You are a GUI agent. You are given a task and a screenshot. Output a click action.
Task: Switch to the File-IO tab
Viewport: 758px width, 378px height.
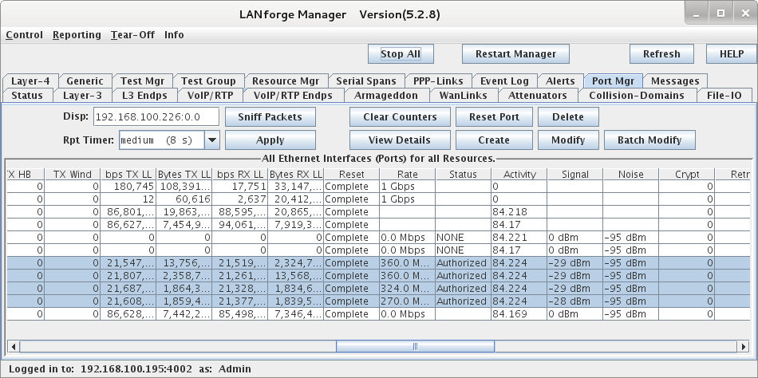pos(724,95)
